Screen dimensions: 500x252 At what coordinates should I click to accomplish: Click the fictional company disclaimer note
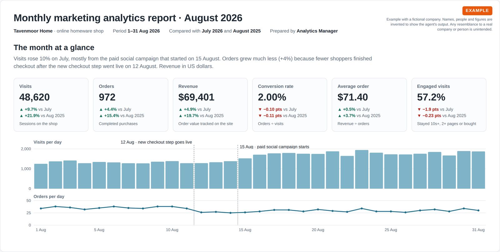[x=439, y=24]
